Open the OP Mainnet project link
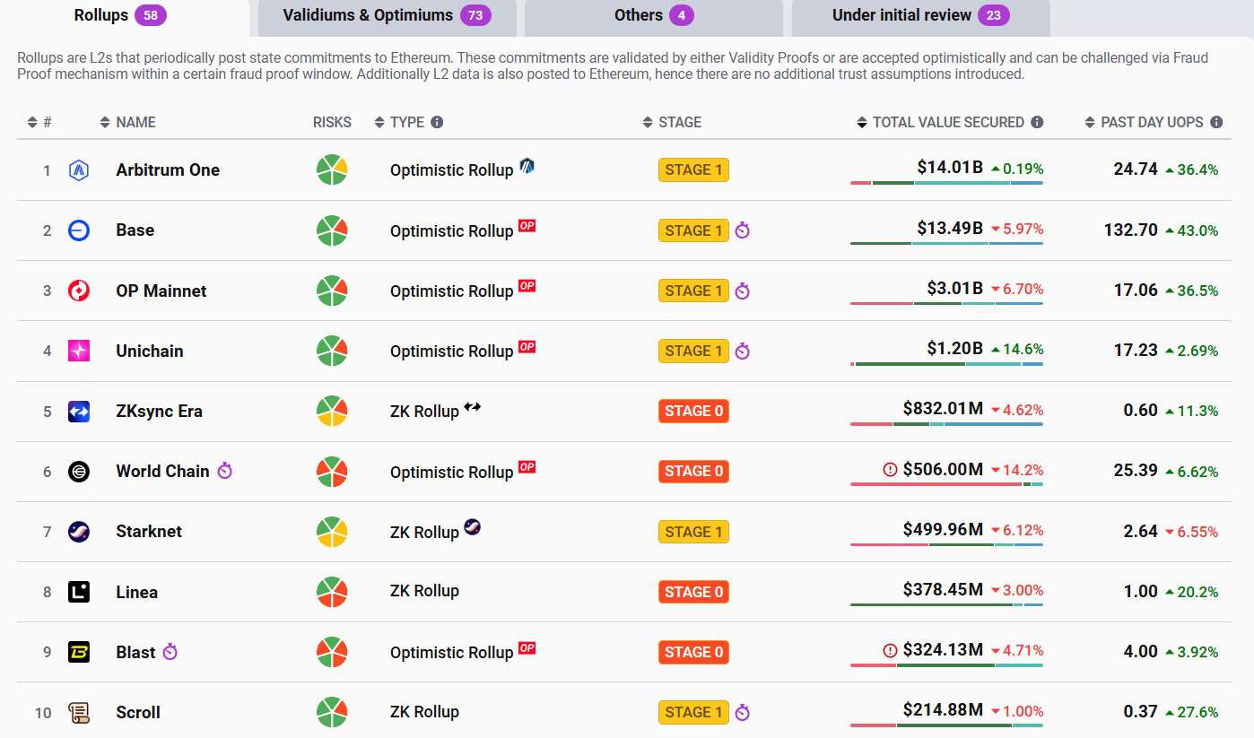This screenshot has width=1254, height=738. (161, 291)
